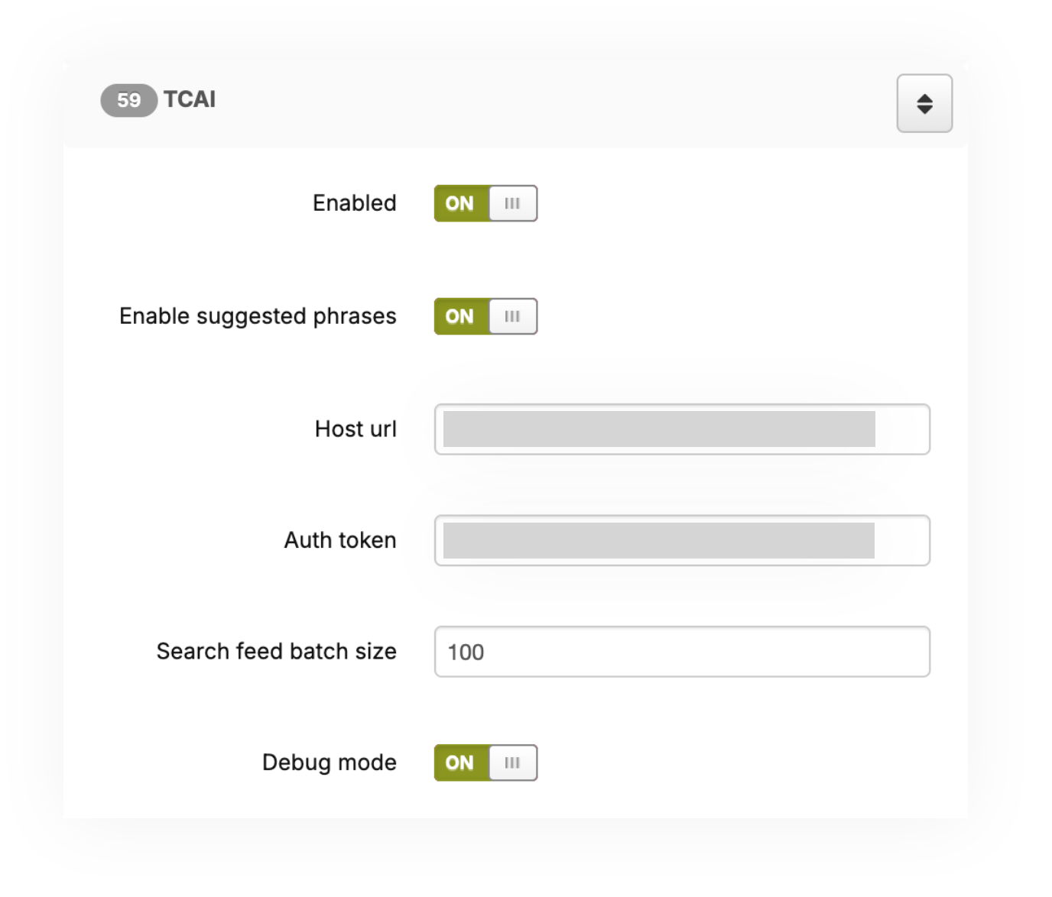The height and width of the screenshot is (897, 1052).
Task: Click the up-down arrows collapse button
Action: [924, 103]
